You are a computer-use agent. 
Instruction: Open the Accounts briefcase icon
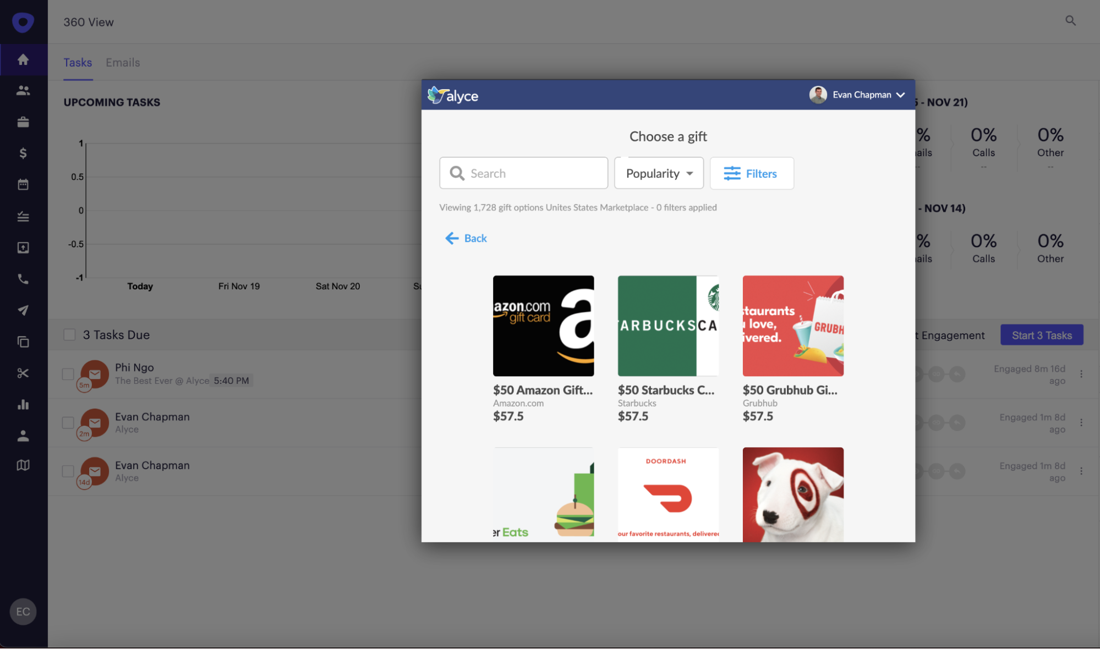(x=23, y=122)
